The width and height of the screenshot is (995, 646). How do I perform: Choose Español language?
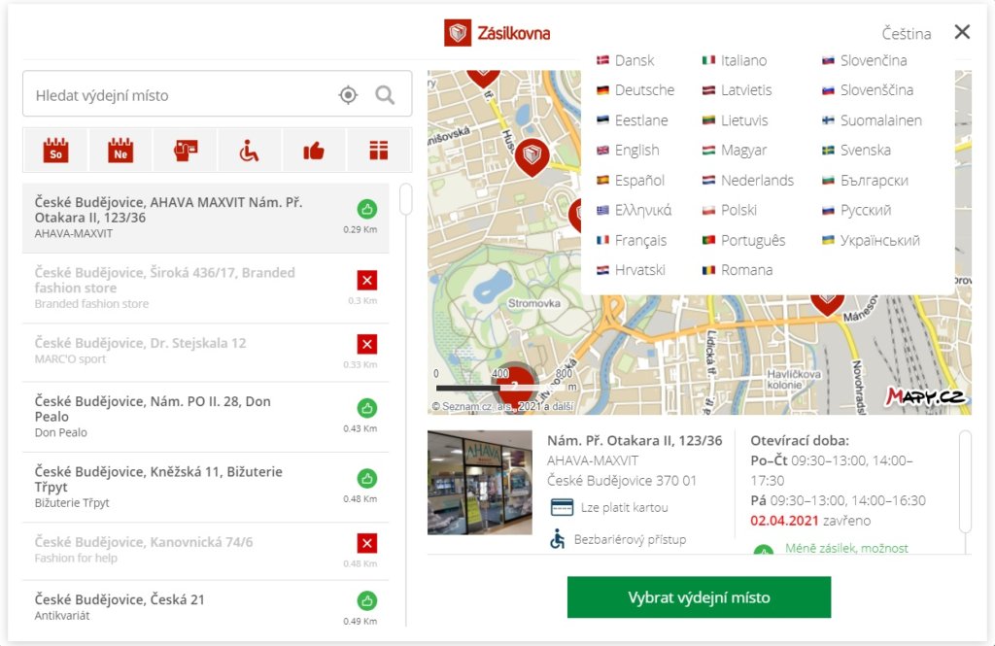(631, 181)
